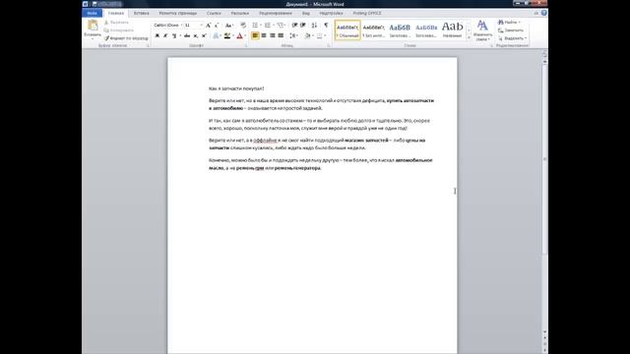The width and height of the screenshot is (630, 354).
Task: Click the Bullets list icon
Action: (x=255, y=26)
